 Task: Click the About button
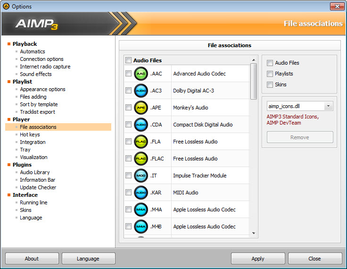click(32, 258)
